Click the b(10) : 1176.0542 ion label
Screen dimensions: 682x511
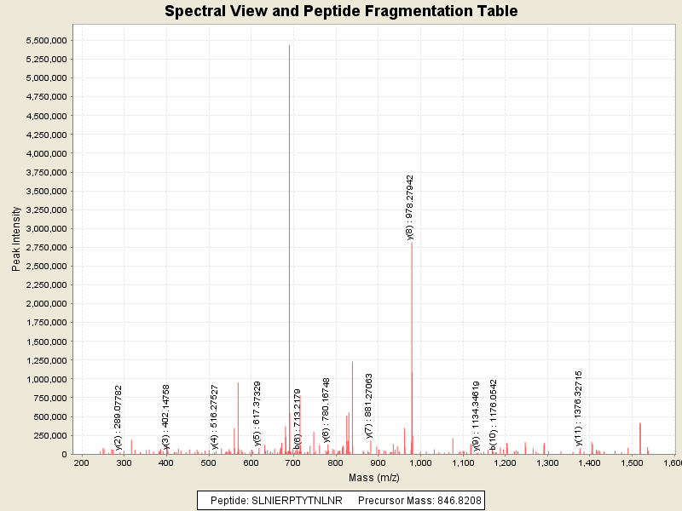[x=493, y=414]
